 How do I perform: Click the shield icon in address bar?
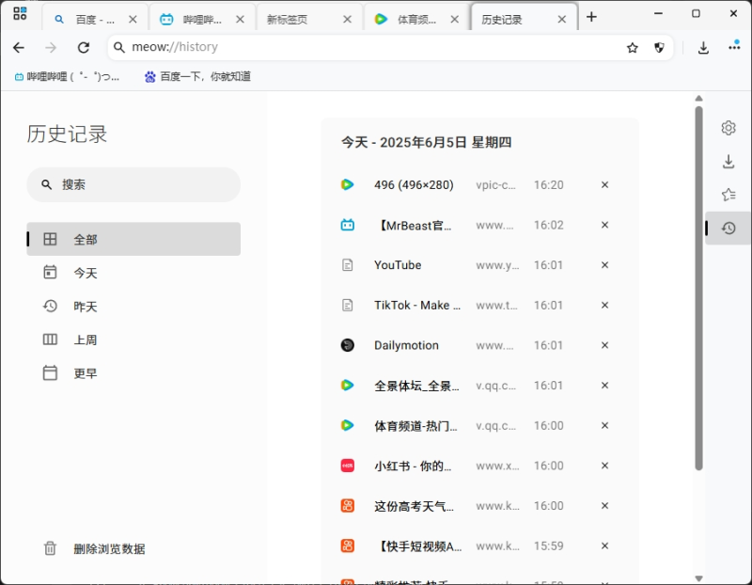(x=659, y=48)
